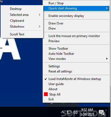Choose Desktop in the submenu
This screenshot has width=111, height=117.
[22, 9]
